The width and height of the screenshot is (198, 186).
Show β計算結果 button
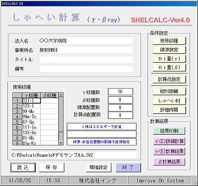[169, 162]
